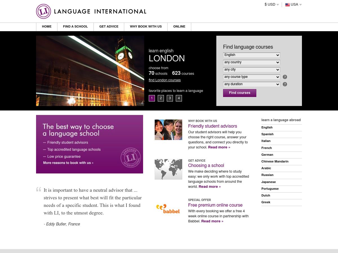Image resolution: width=338 pixels, height=253 pixels.
Task: Click the LONDON heading text
Action: [167, 59]
